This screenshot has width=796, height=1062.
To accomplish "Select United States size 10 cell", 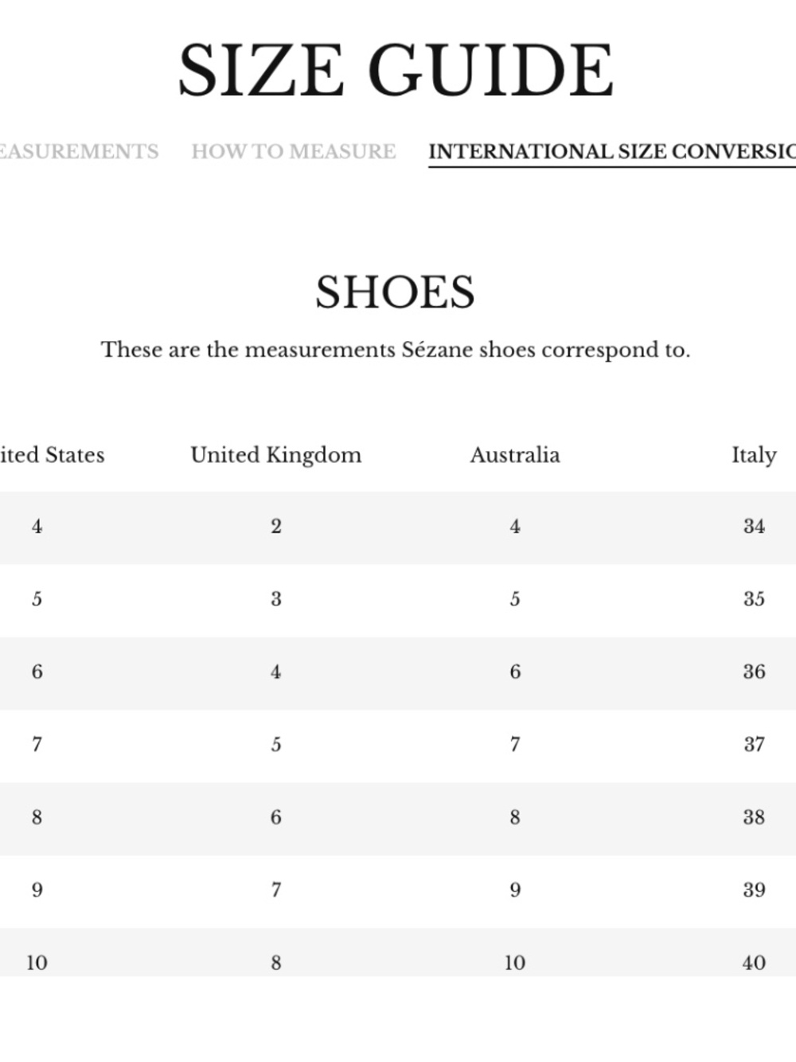I will (x=37, y=962).
